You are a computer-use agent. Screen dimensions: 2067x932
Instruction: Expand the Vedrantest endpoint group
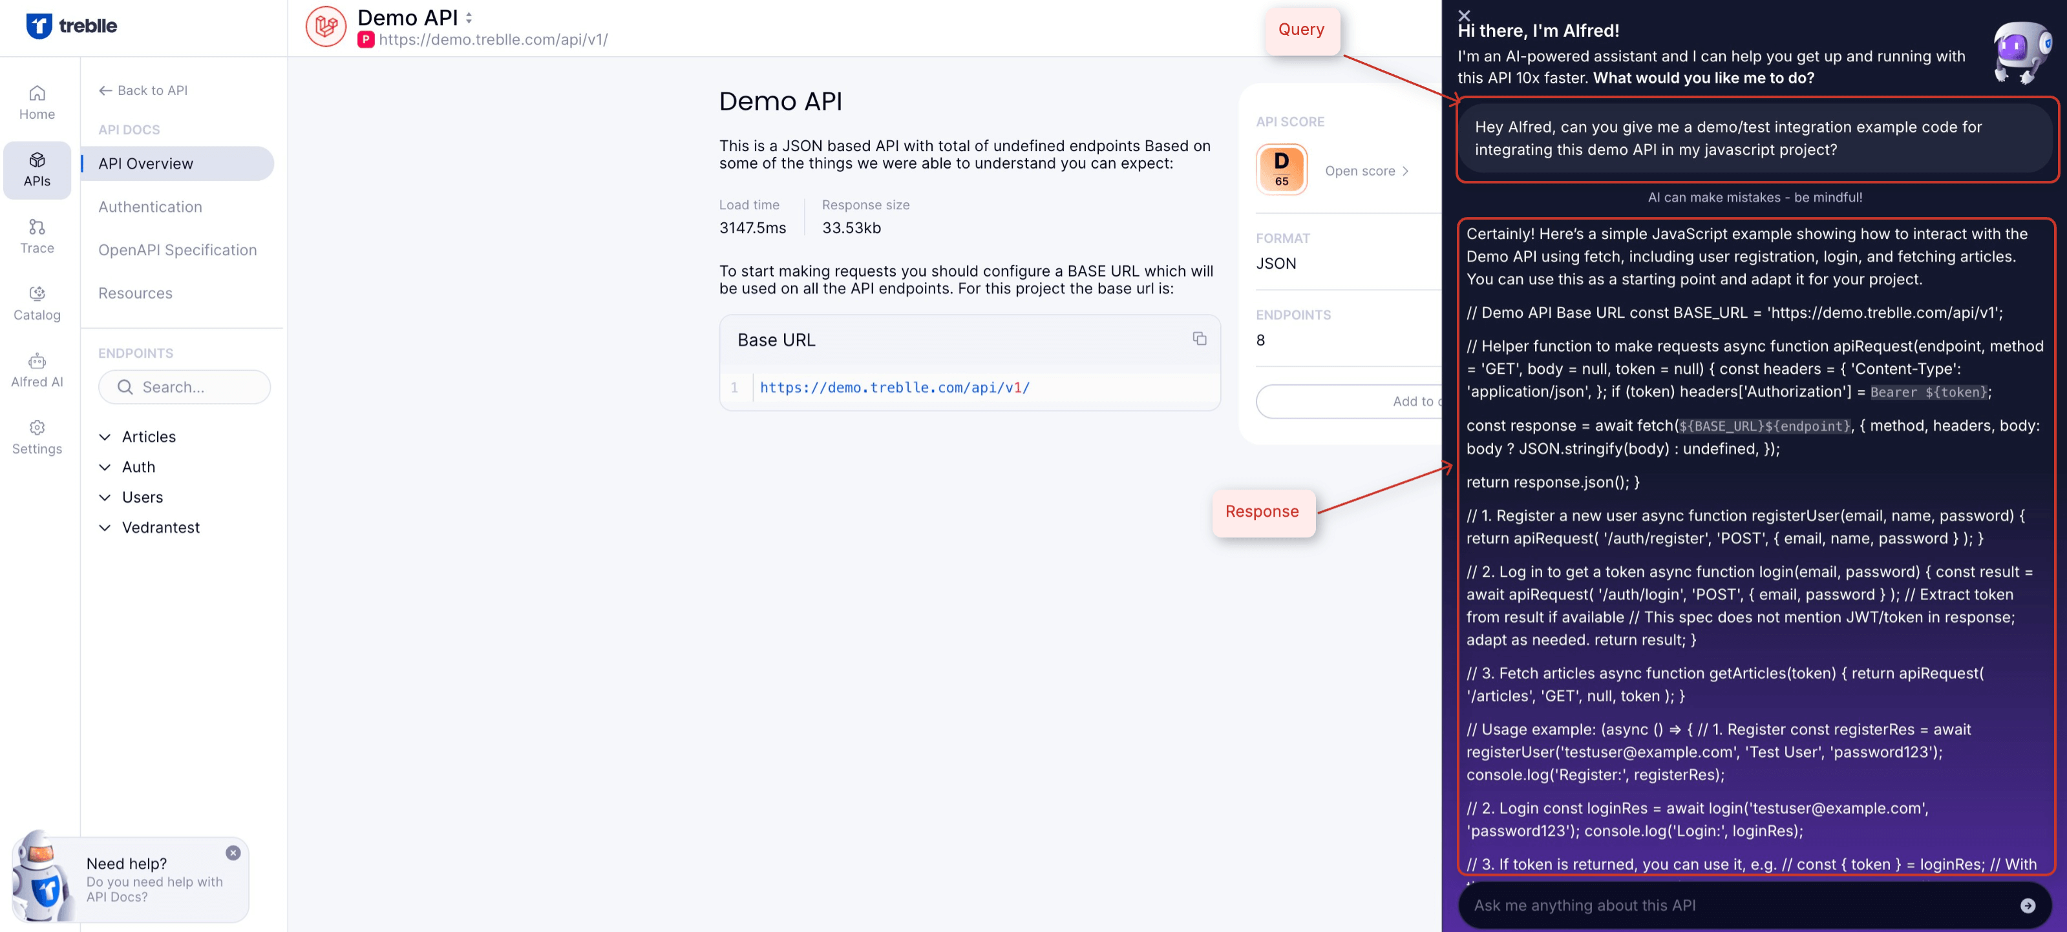(160, 527)
